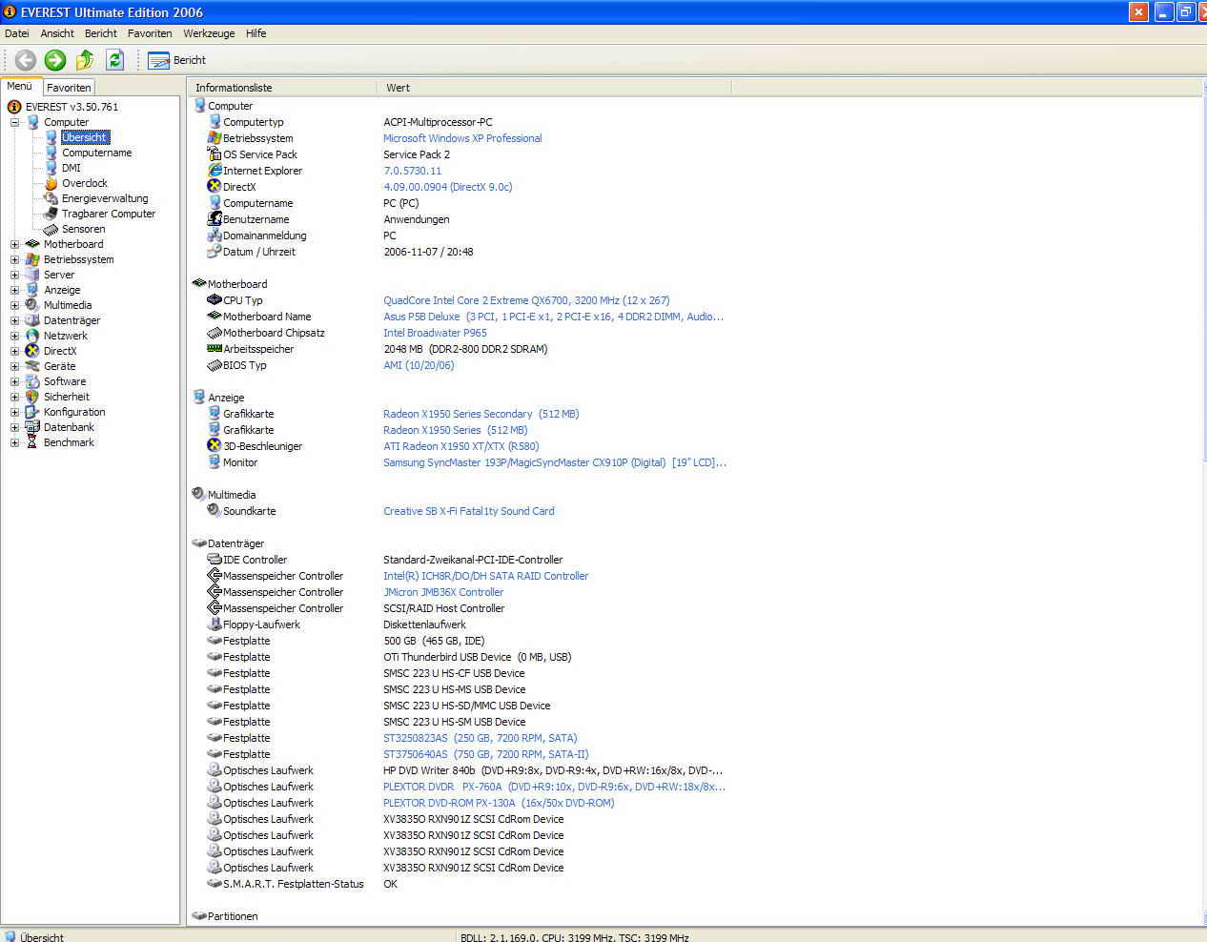Viewport: 1207px width, 942px height.
Task: Open the Datei menu
Action: (17, 33)
